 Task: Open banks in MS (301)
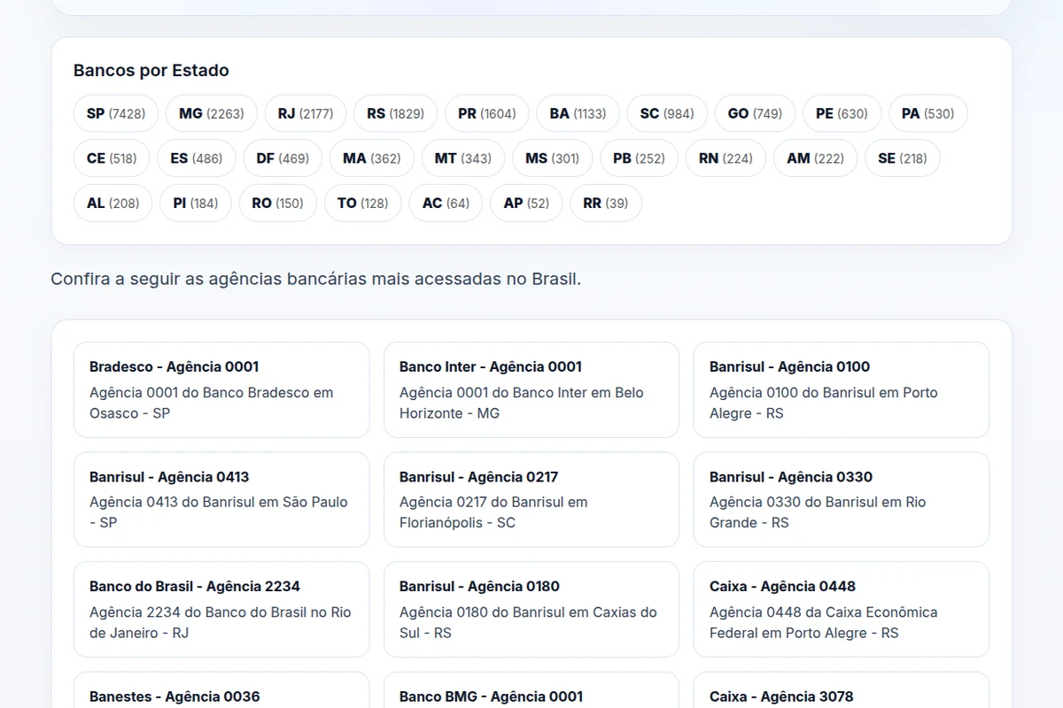coord(553,158)
